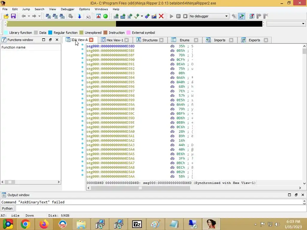Click the text search binoculars icon
307x230 pixels.
[x=55, y=16]
